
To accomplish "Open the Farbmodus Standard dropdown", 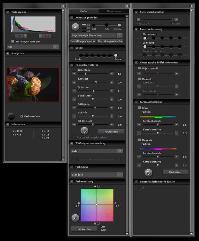I will (97, 175).
